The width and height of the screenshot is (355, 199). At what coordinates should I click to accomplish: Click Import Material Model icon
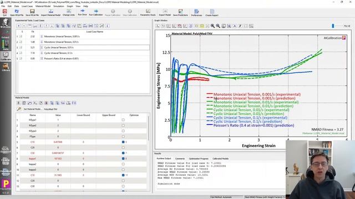[50, 12]
